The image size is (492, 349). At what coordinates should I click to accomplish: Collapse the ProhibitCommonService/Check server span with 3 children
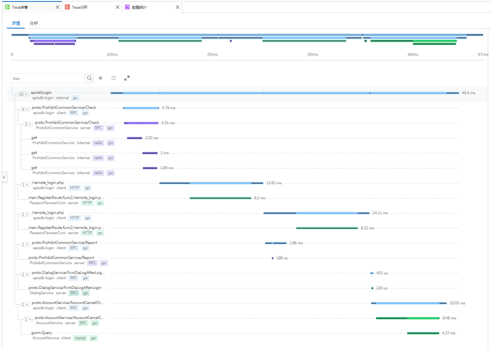click(x=29, y=125)
